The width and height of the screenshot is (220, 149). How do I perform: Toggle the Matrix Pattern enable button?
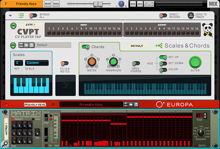pos(13,119)
